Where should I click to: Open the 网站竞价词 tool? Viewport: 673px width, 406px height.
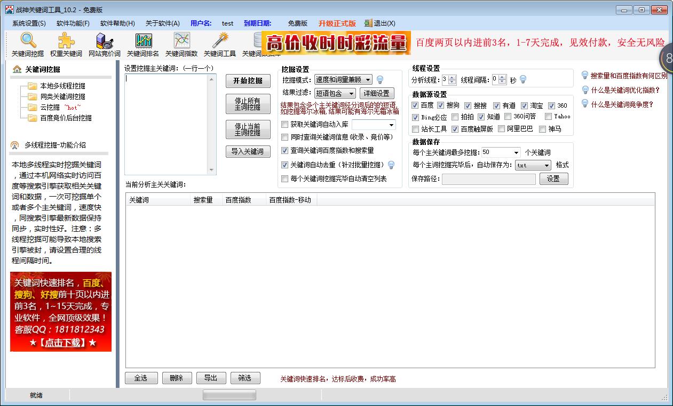tap(104, 44)
